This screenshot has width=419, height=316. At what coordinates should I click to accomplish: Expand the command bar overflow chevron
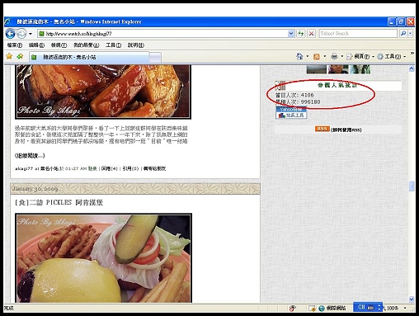tap(412, 54)
